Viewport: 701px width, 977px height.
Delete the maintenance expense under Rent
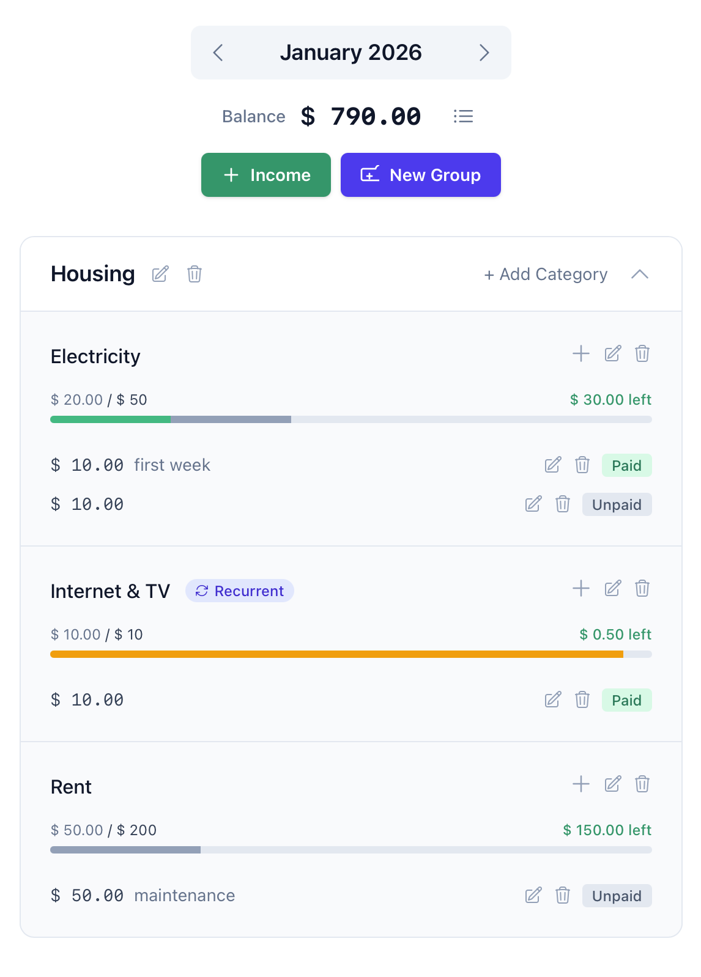[562, 896]
